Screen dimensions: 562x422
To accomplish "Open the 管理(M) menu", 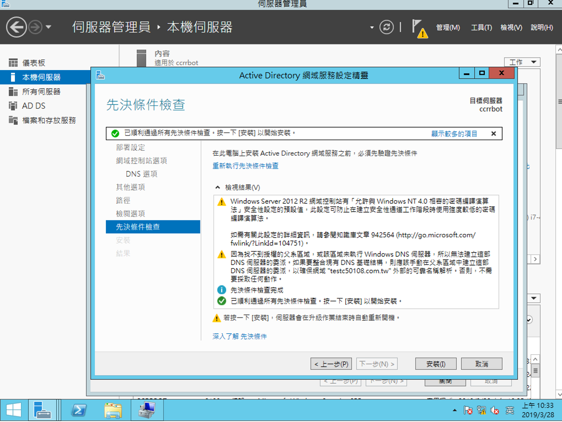I will pyautogui.click(x=448, y=27).
